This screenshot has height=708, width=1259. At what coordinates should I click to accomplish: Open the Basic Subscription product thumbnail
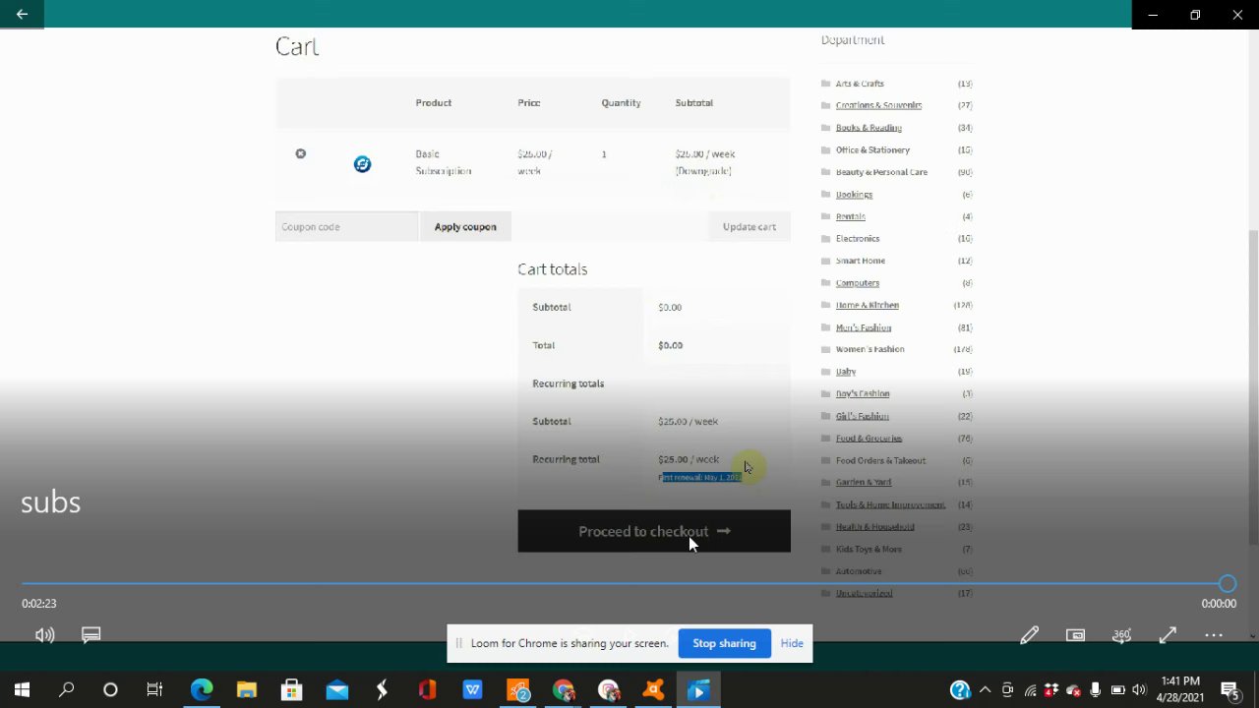pos(362,164)
